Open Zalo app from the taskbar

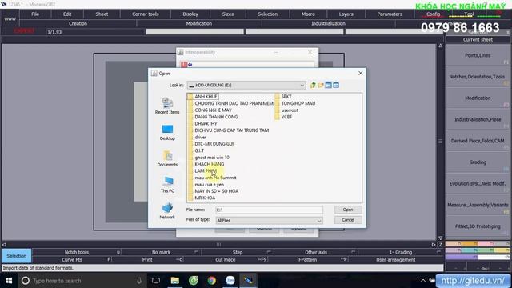pyautogui.click(x=230, y=281)
